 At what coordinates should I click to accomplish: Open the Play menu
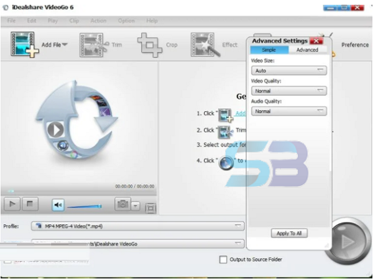[x=53, y=21]
